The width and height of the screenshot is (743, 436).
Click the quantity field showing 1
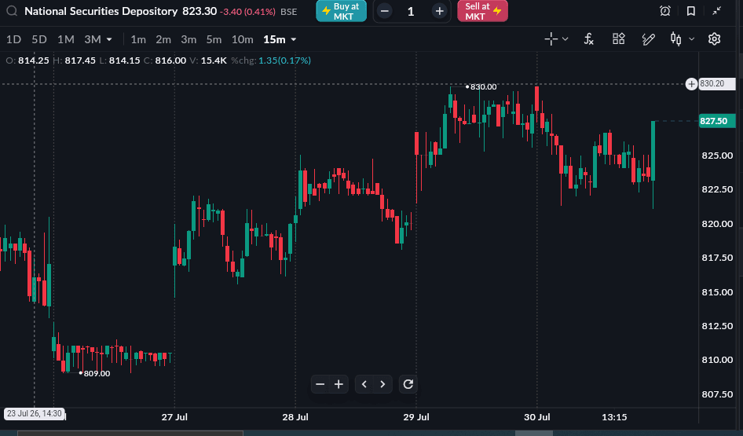(411, 11)
